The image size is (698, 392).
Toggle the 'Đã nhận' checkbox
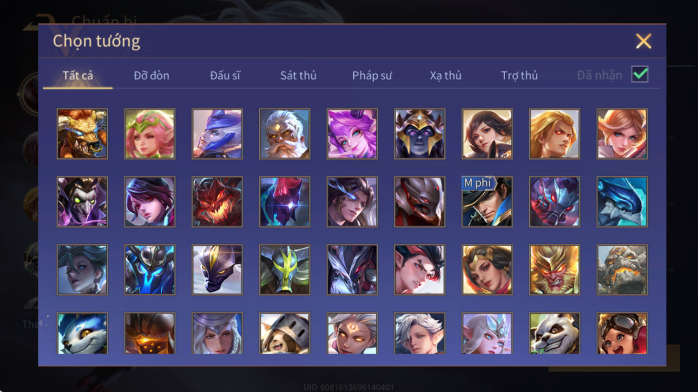pyautogui.click(x=640, y=74)
